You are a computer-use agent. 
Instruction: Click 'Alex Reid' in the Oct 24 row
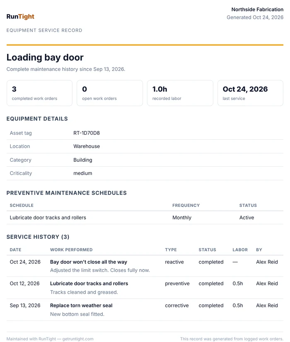[x=267, y=262]
